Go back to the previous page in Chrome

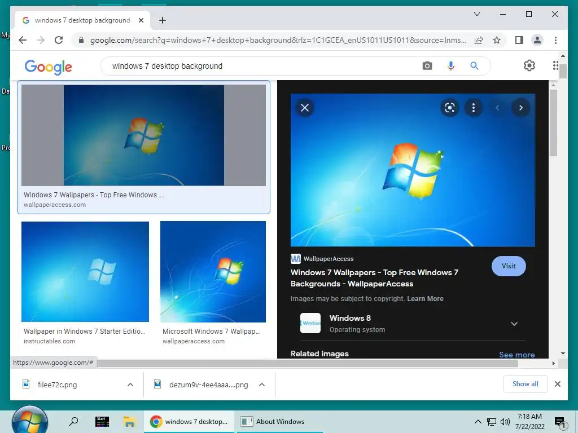pyautogui.click(x=23, y=40)
